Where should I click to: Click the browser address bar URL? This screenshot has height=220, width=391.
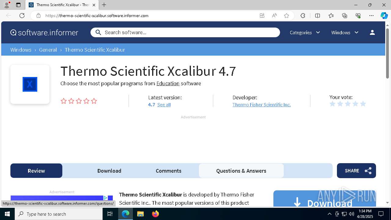(x=97, y=16)
